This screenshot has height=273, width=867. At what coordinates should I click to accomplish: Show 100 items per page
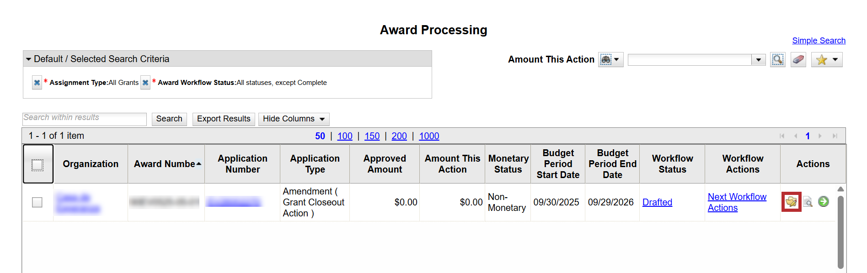click(x=345, y=136)
